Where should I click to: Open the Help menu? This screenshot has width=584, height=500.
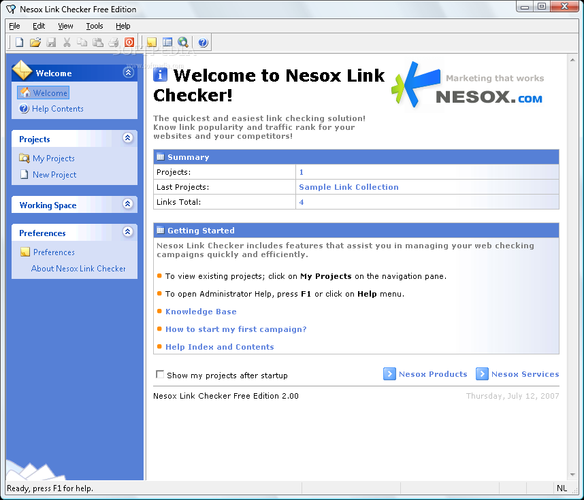click(123, 26)
